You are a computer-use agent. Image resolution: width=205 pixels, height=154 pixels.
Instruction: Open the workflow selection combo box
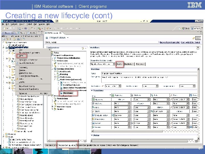(x=102, y=64)
